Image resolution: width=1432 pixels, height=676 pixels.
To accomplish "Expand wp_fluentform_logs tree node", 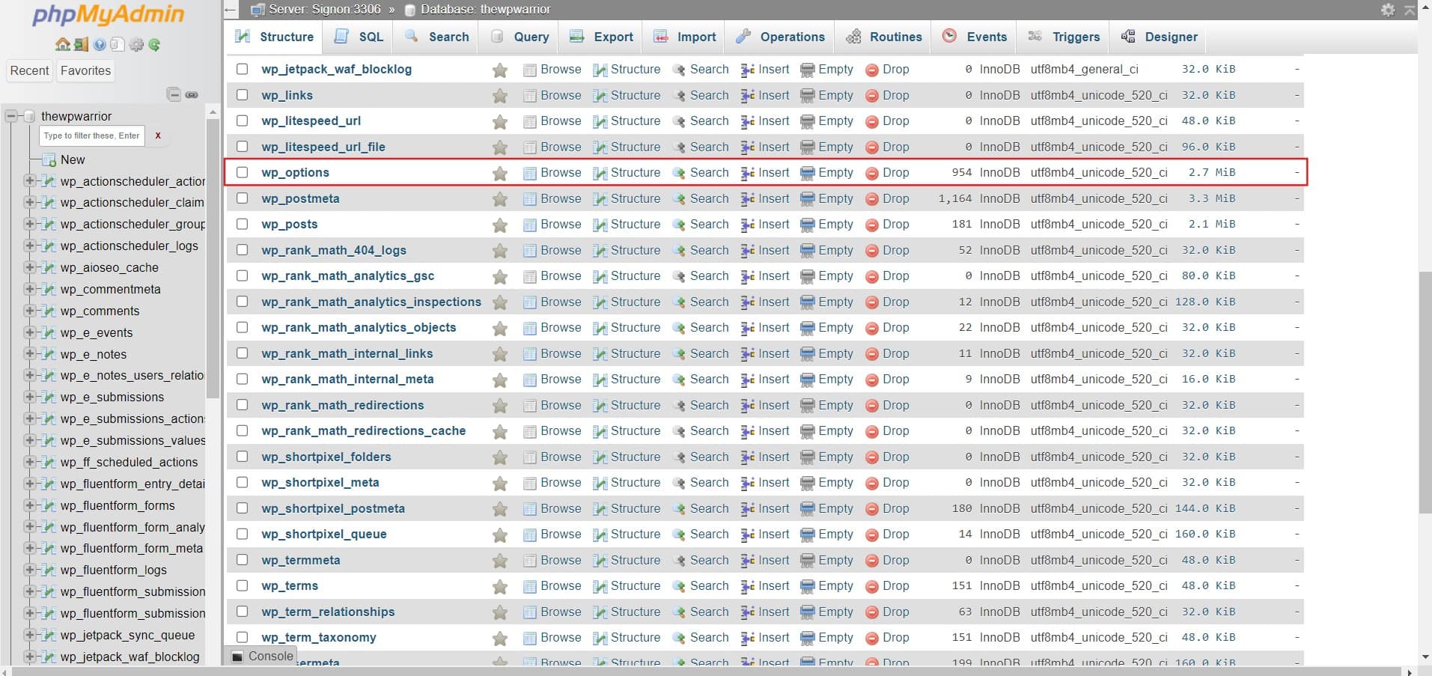I will [x=30, y=570].
